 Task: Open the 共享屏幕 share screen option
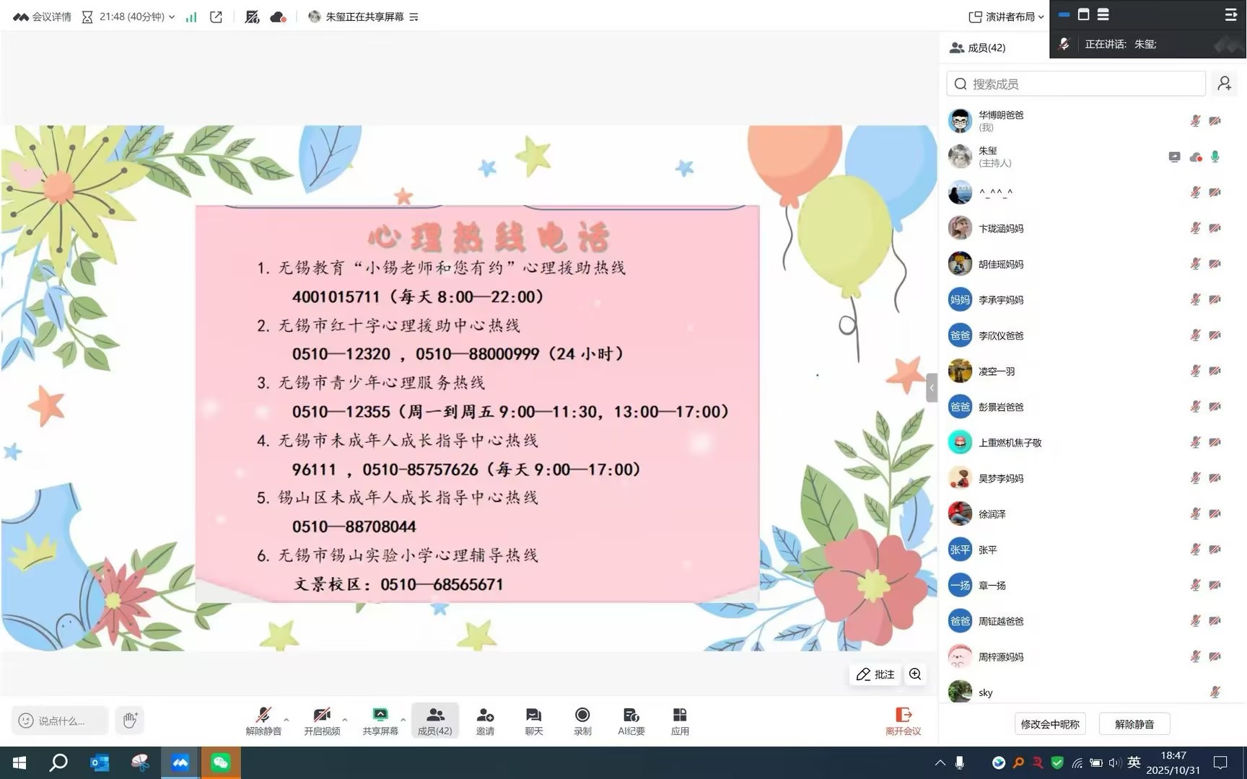point(380,720)
